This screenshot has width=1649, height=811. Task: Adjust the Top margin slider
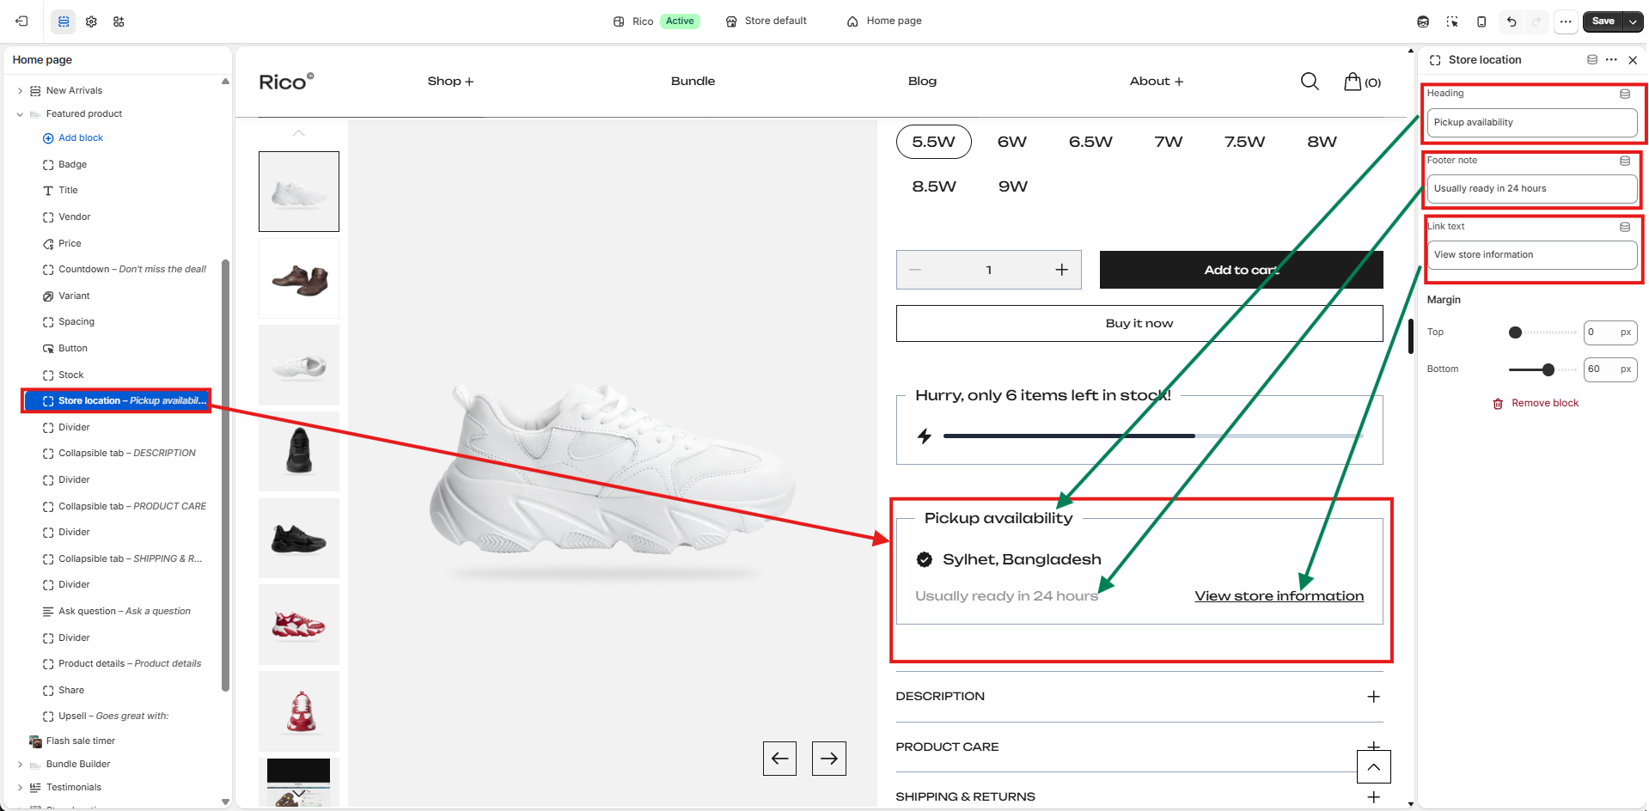[x=1543, y=332]
